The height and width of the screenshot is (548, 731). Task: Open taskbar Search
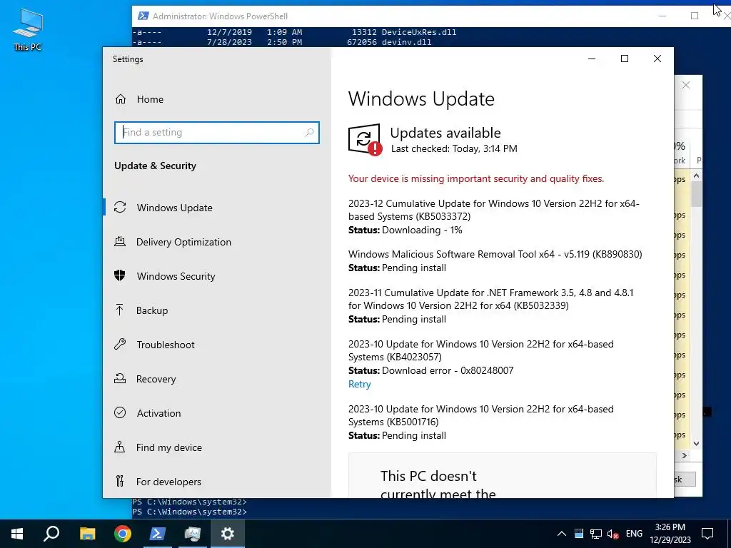tap(51, 534)
